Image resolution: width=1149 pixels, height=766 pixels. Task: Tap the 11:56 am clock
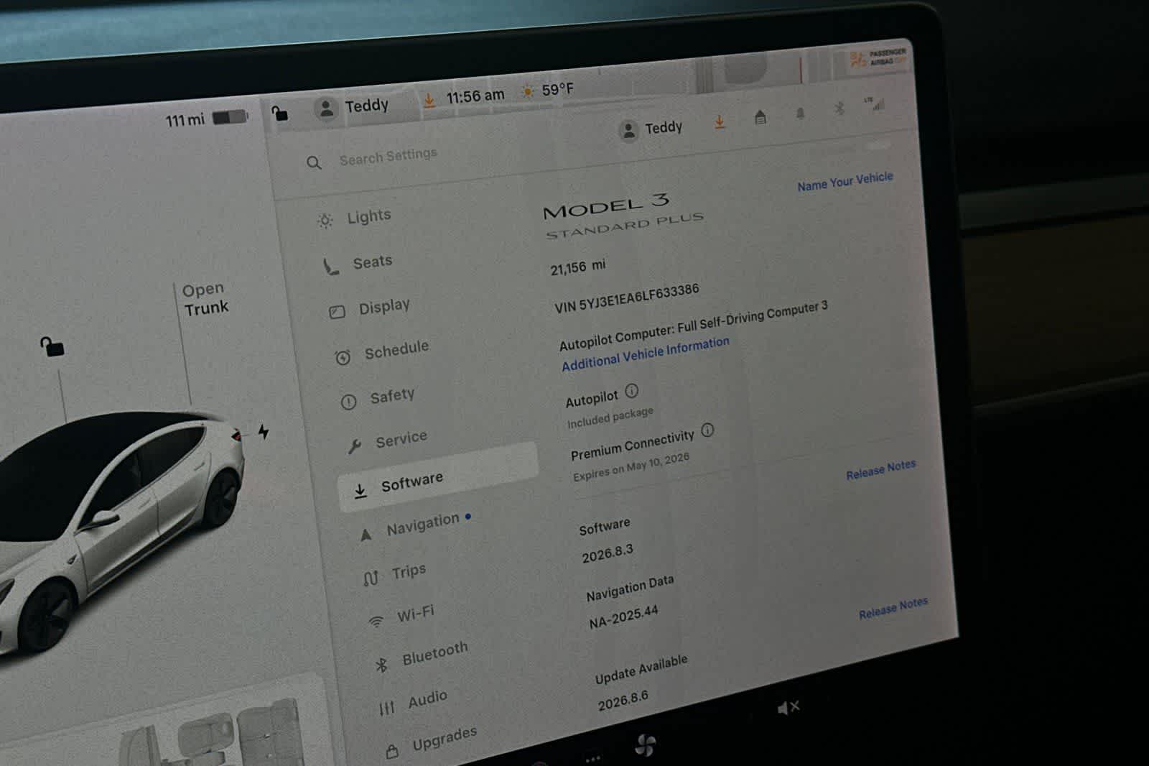click(475, 96)
